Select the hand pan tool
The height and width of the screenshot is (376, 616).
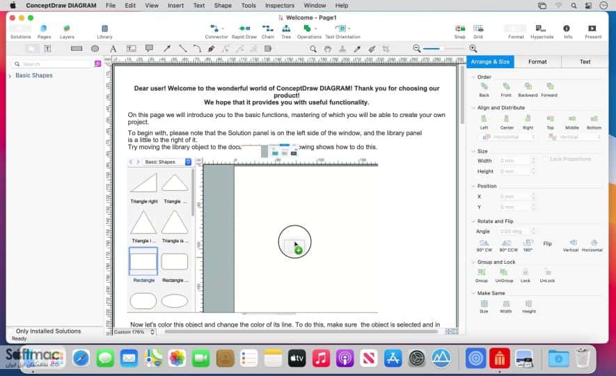point(328,49)
